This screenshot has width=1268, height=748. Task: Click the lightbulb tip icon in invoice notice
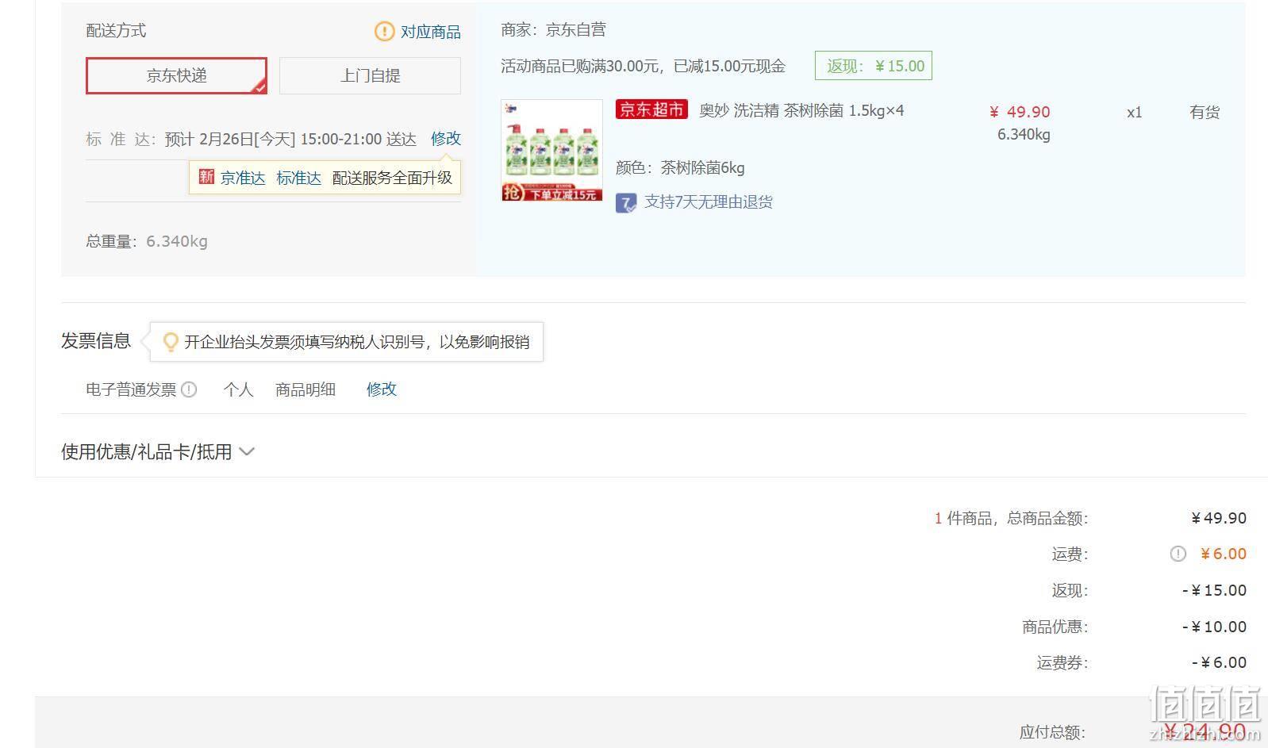(170, 342)
